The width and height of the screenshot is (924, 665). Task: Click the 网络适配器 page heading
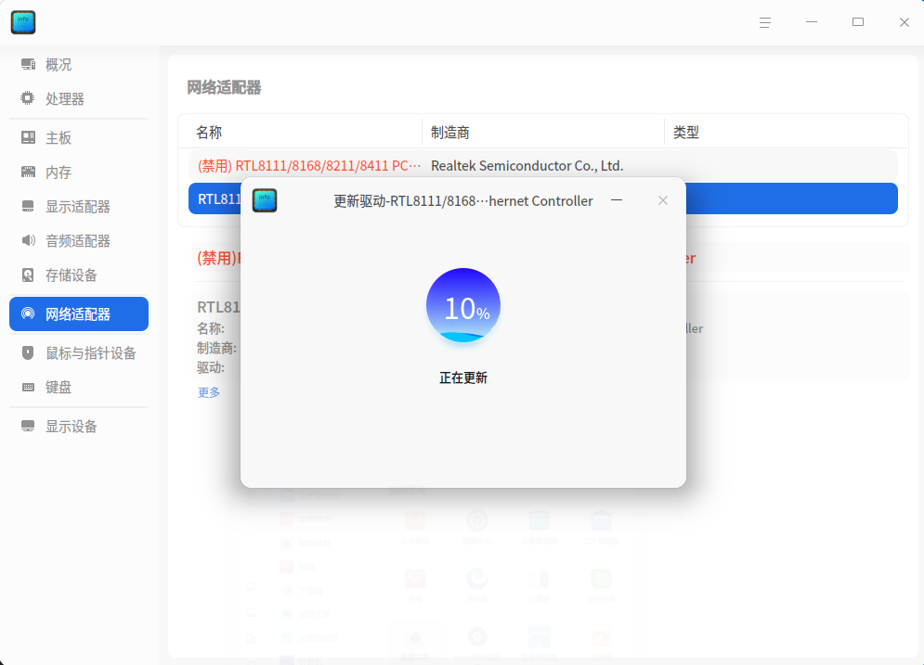224,88
